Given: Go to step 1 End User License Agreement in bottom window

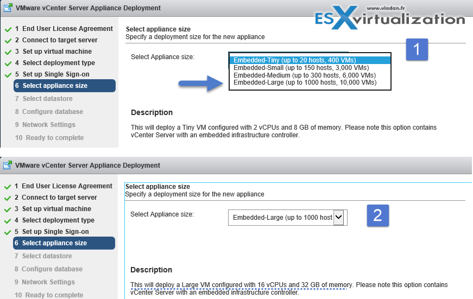Looking at the screenshot, I should pos(64,186).
